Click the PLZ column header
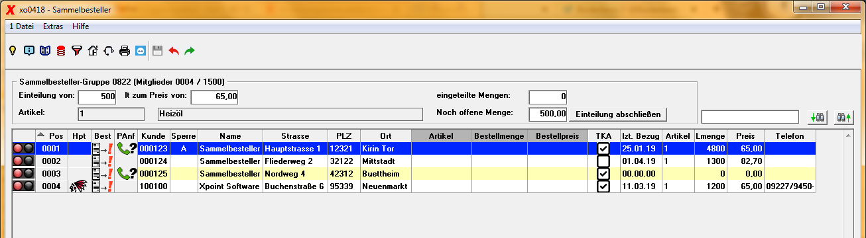Image resolution: width=866 pixels, height=238 pixels. pyautogui.click(x=344, y=136)
